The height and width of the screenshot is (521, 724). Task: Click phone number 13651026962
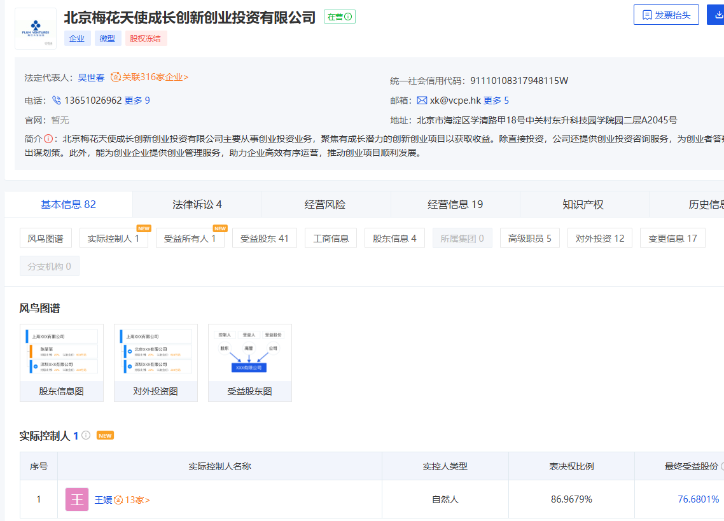pyautogui.click(x=93, y=101)
